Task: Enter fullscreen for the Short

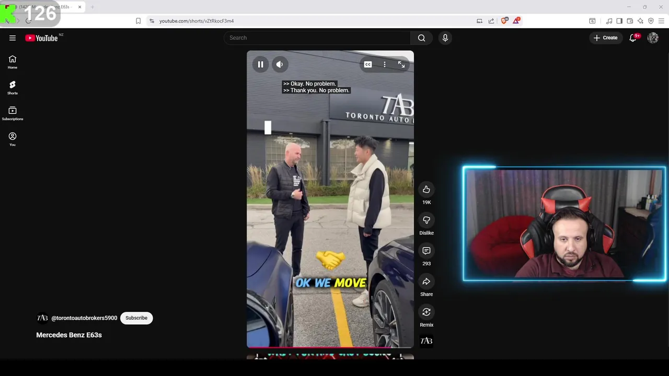Action: pos(401,64)
